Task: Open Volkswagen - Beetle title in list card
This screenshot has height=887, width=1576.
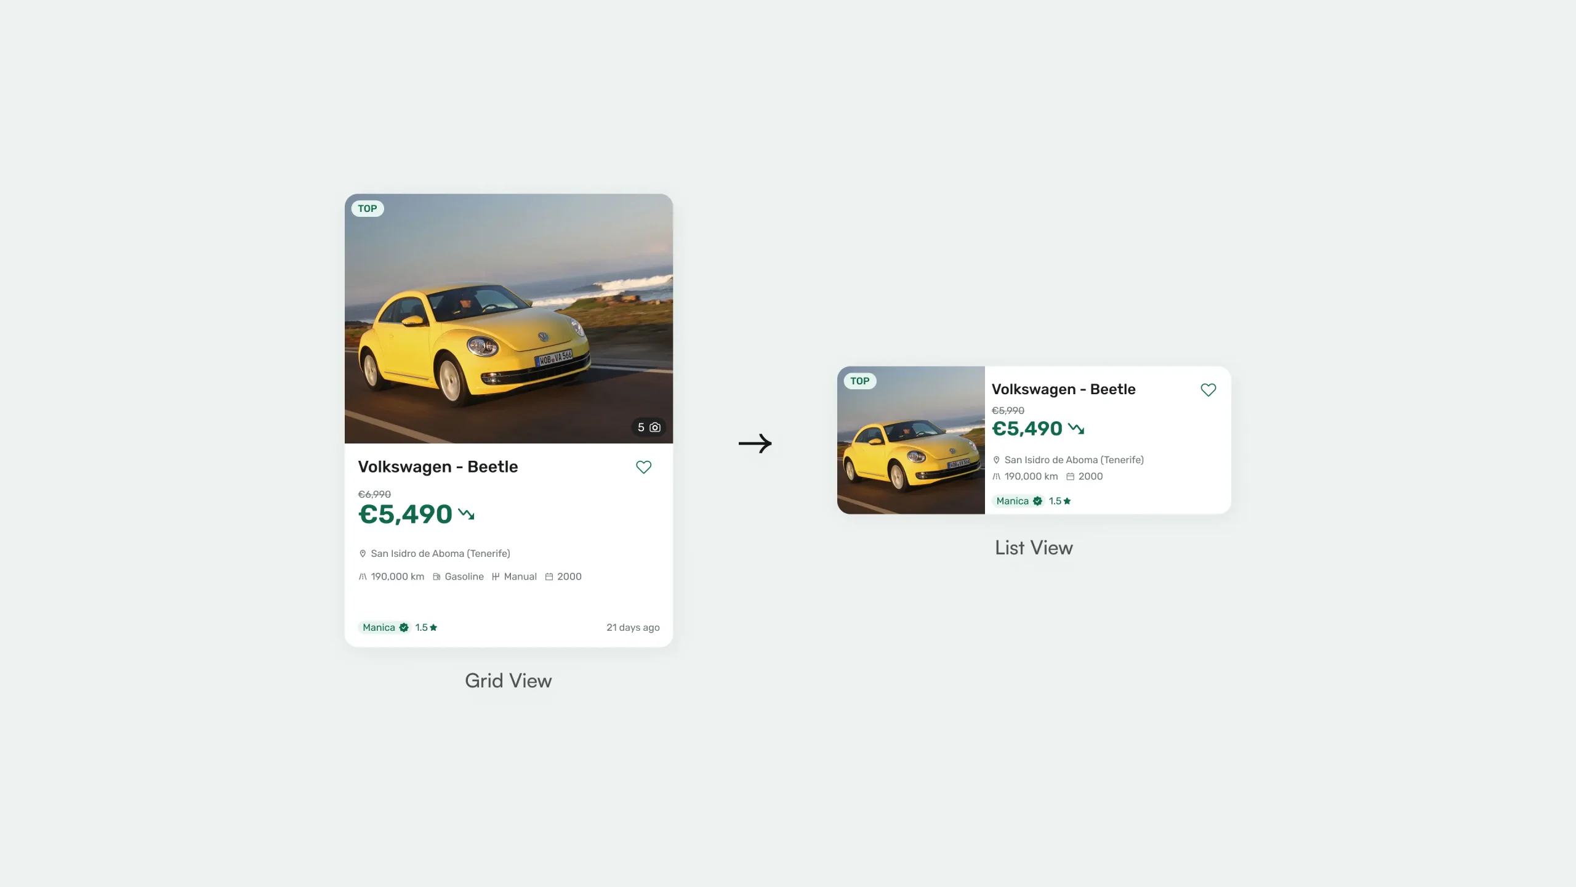Action: [x=1064, y=389]
